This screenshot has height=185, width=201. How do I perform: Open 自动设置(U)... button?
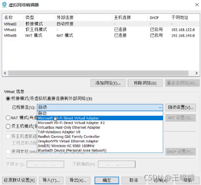pos(181,107)
